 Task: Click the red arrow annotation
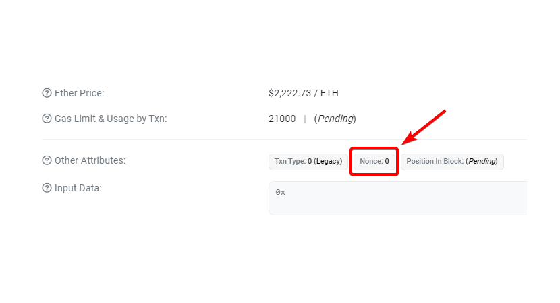pos(424,127)
